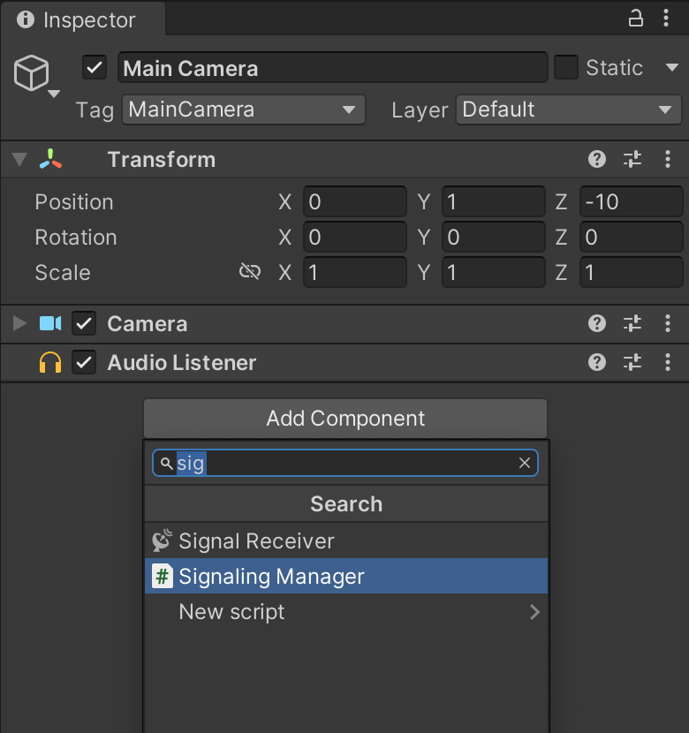Edit the Main Camera name field

click(332, 68)
